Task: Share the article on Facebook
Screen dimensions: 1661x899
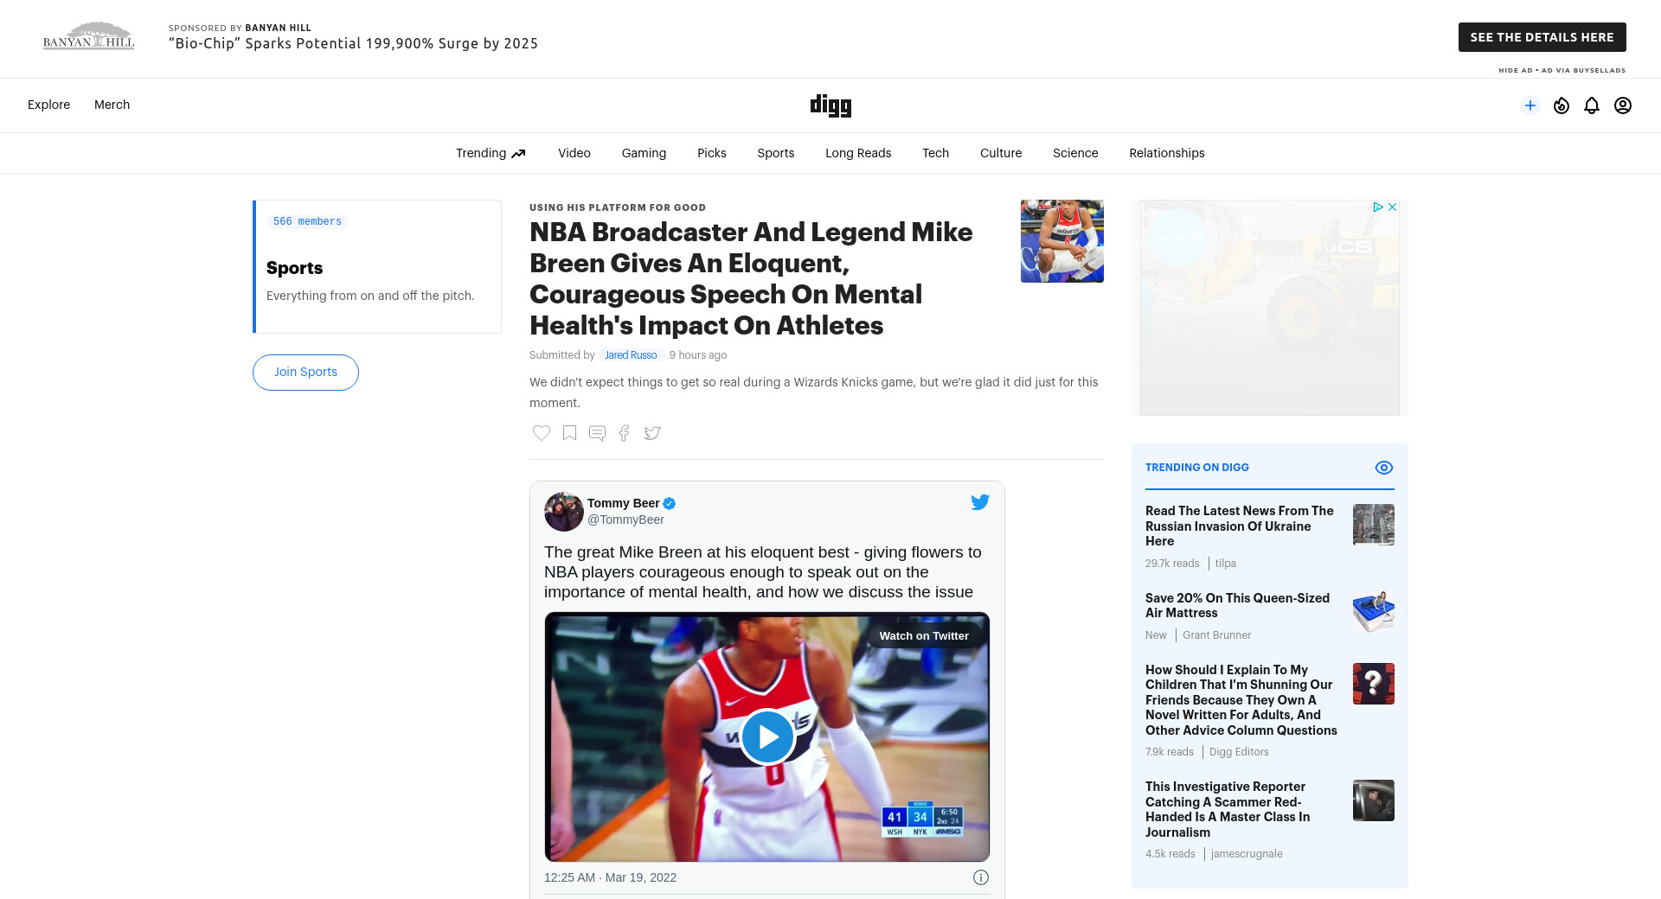Action: pyautogui.click(x=625, y=433)
